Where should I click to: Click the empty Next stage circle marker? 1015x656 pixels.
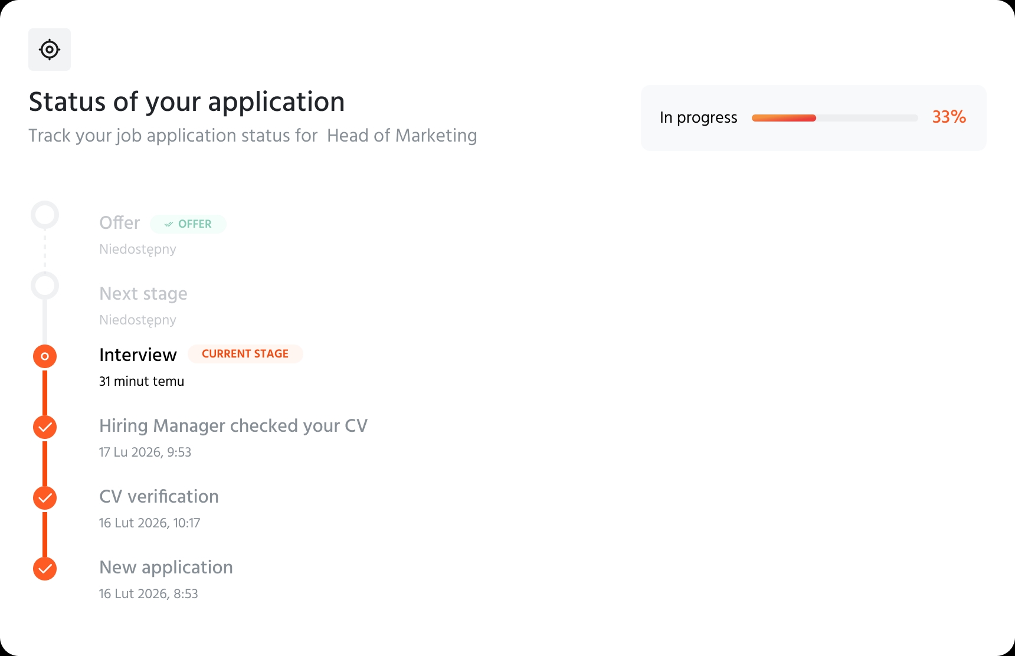45,286
